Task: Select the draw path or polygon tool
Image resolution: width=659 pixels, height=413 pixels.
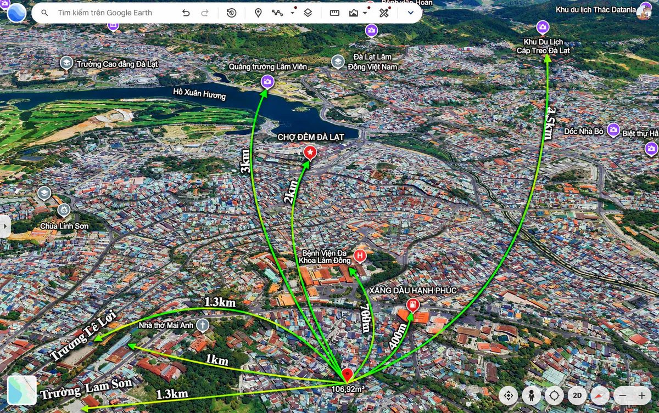Action: tap(277, 13)
